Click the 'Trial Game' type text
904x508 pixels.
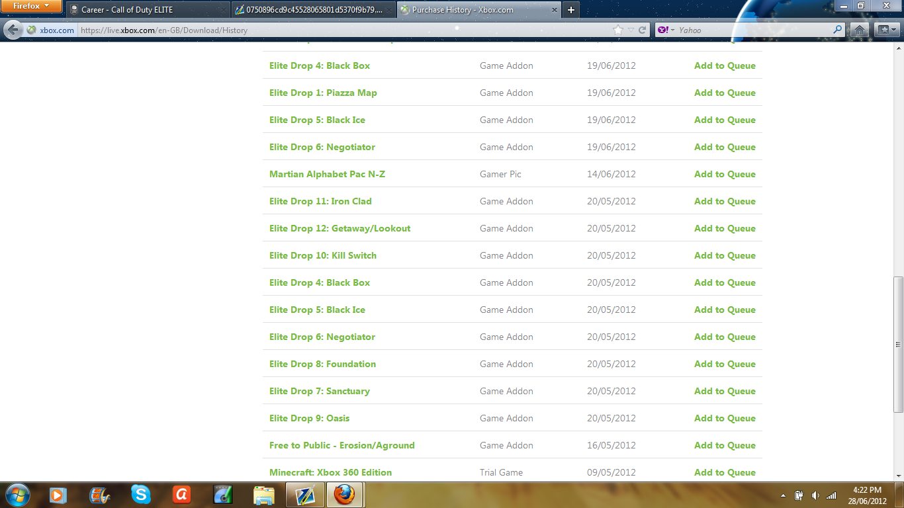(x=501, y=472)
